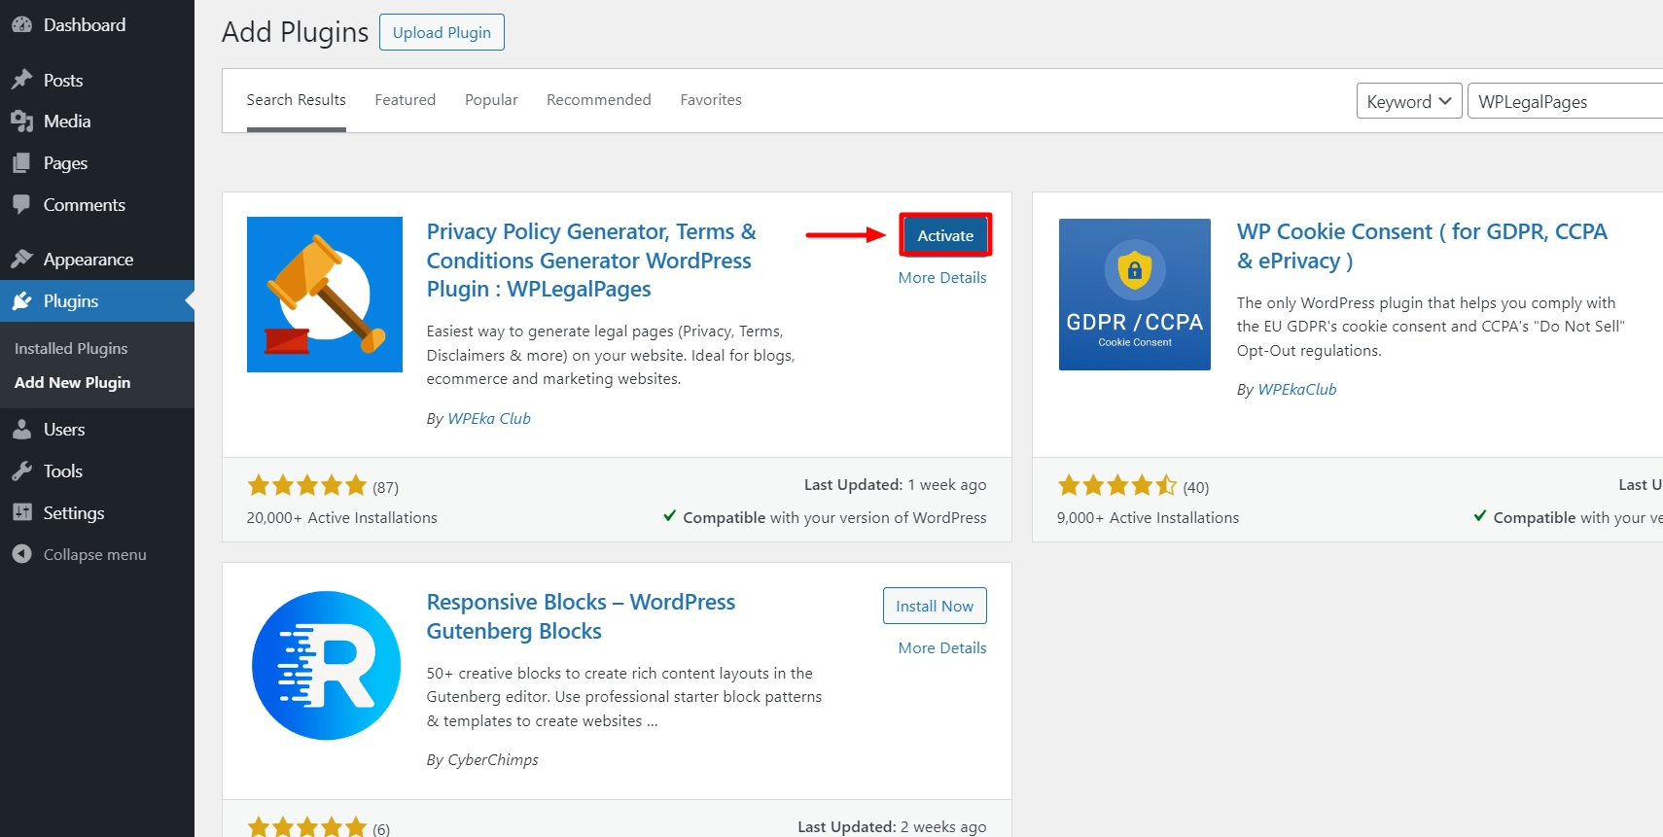Click the Pages icon in sidebar
The height and width of the screenshot is (837, 1663).
(x=21, y=163)
